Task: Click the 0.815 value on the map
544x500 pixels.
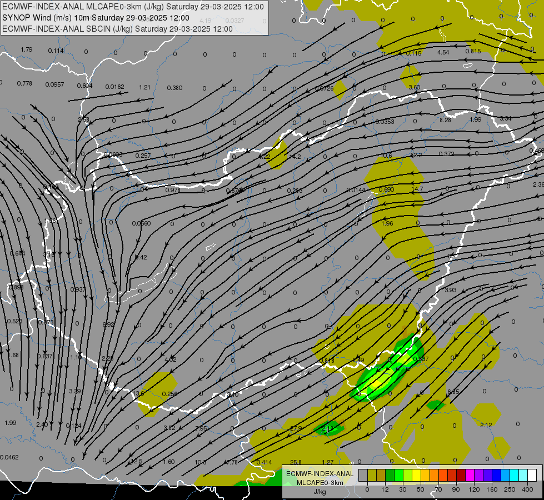Action: click(x=473, y=51)
